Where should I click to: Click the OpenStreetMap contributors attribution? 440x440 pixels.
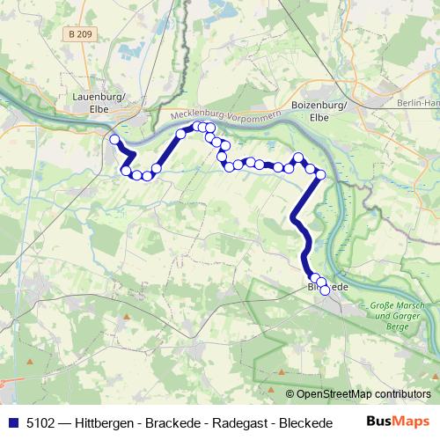(358, 394)
